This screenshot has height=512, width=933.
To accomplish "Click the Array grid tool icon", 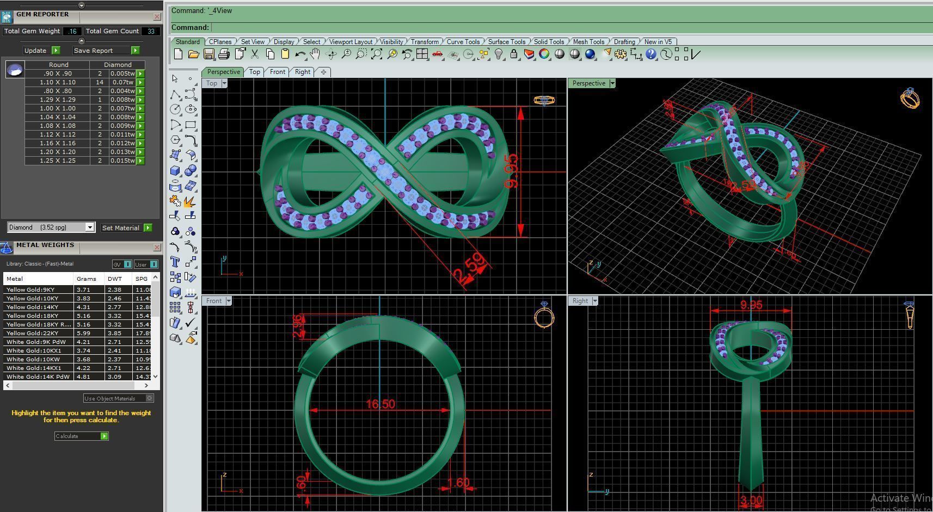I will pyautogui.click(x=175, y=308).
